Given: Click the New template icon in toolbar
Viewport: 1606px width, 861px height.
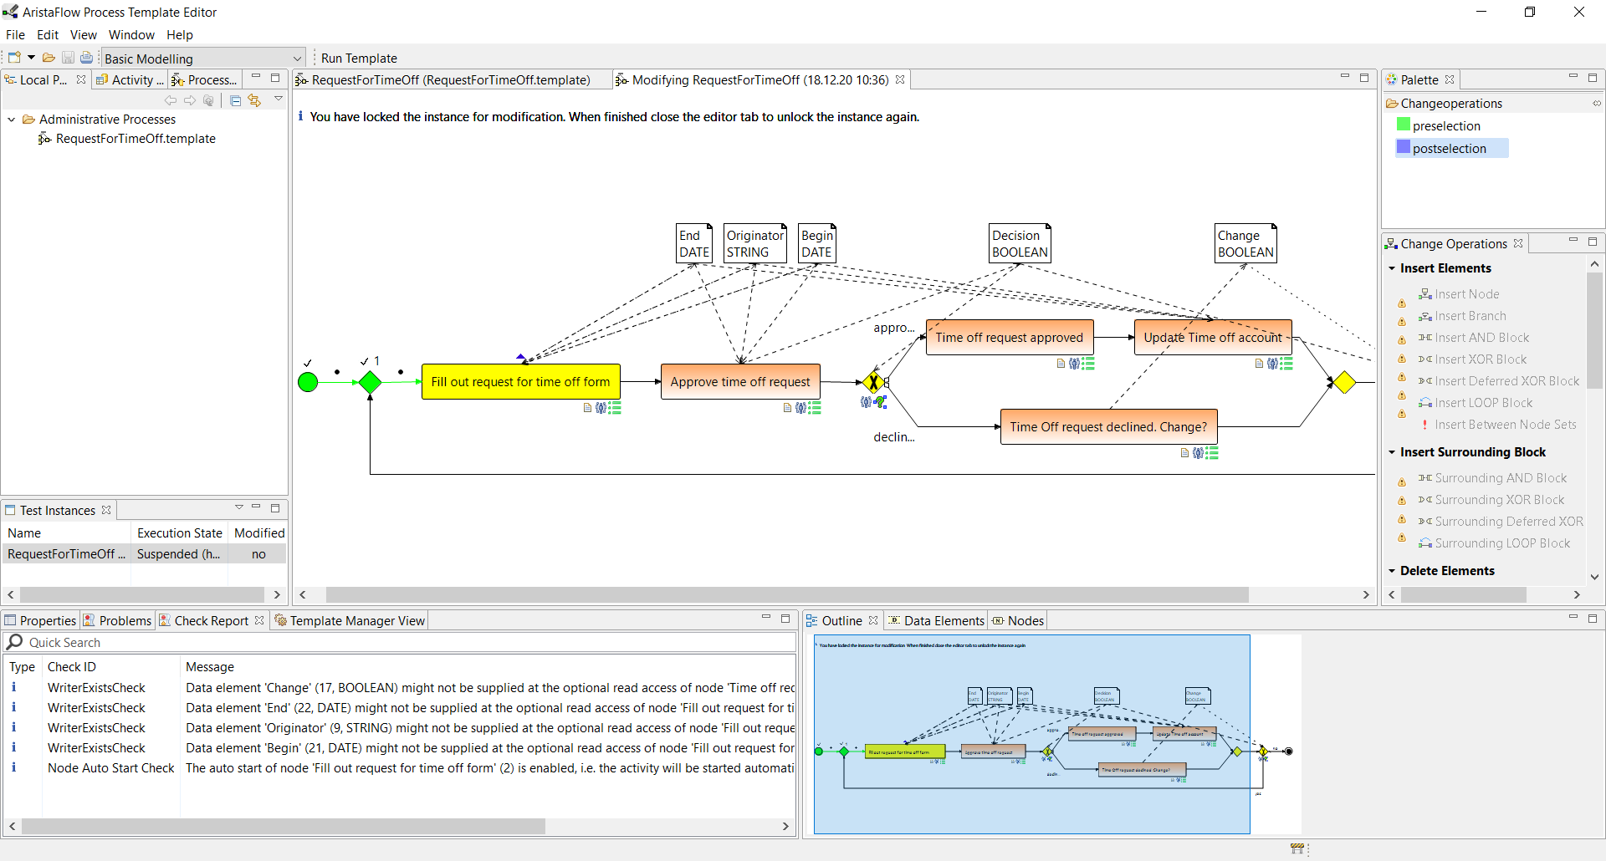Looking at the screenshot, I should tap(14, 58).
